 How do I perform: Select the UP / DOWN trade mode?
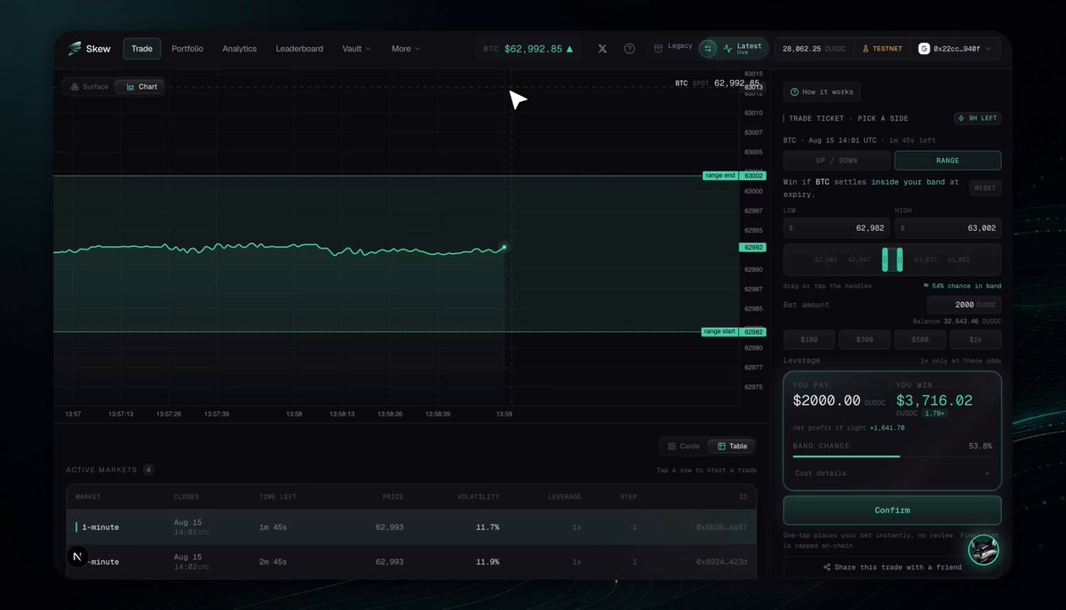[837, 161]
